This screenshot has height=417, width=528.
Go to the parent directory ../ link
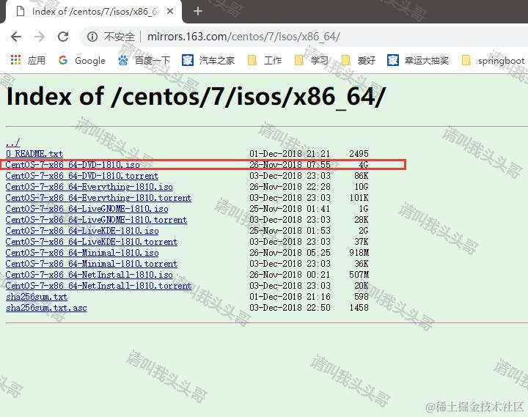pyautogui.click(x=12, y=143)
